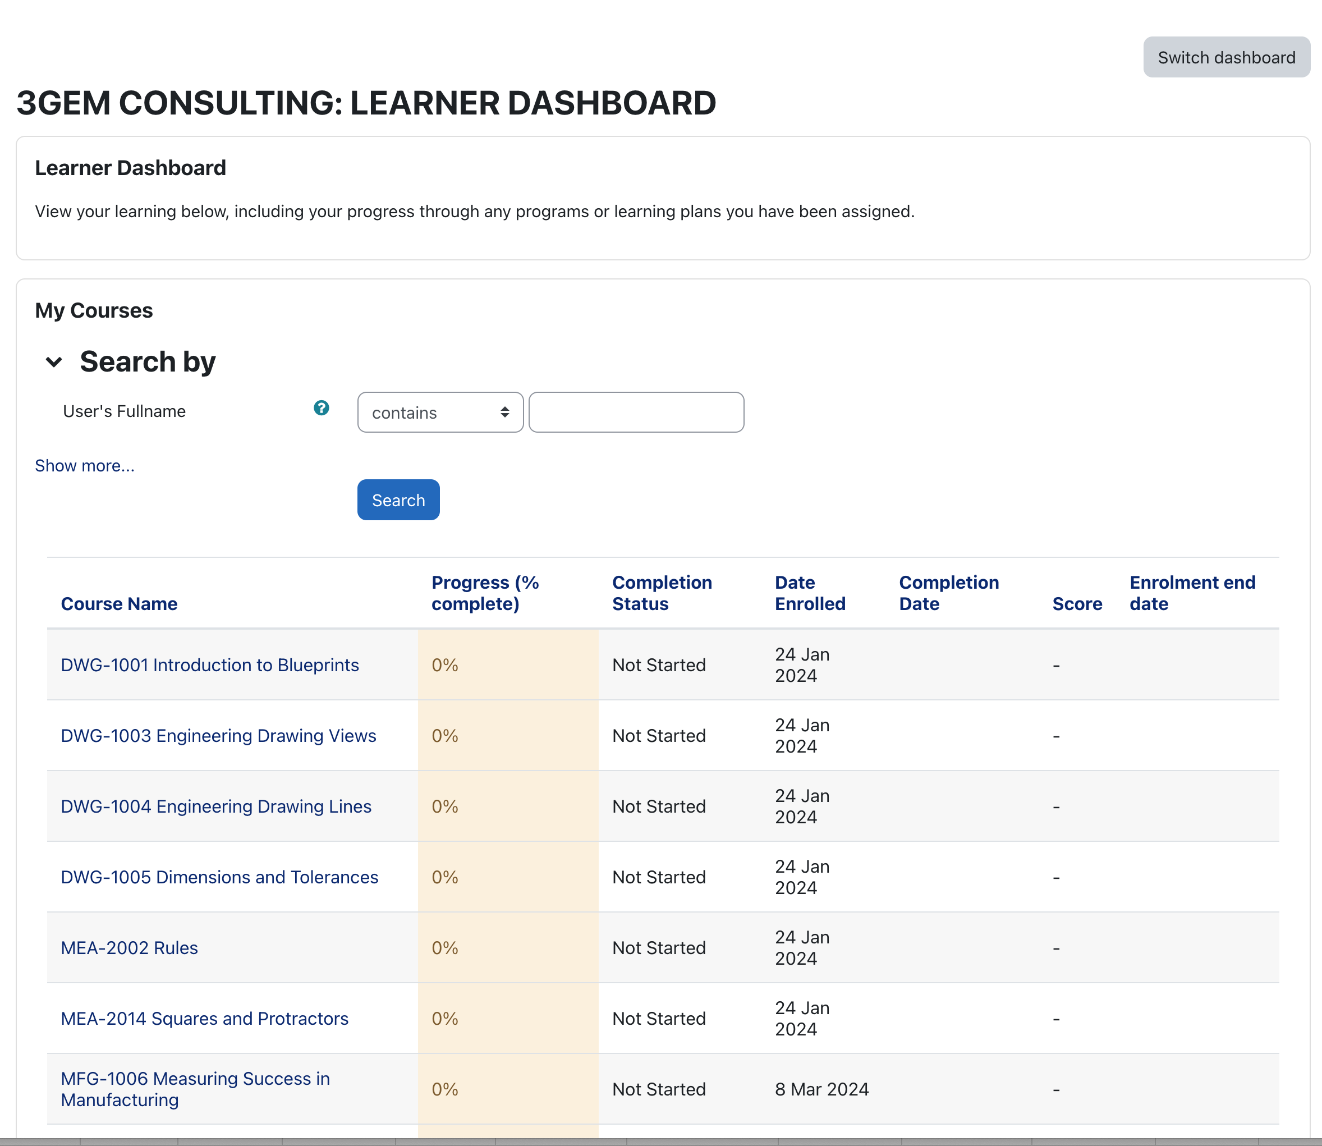Sort by Course Name column header

119,604
